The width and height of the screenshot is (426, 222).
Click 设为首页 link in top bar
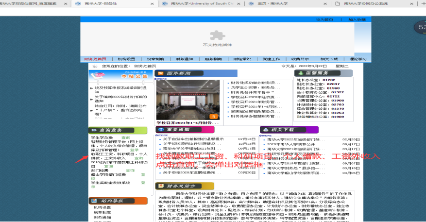pos(324,19)
